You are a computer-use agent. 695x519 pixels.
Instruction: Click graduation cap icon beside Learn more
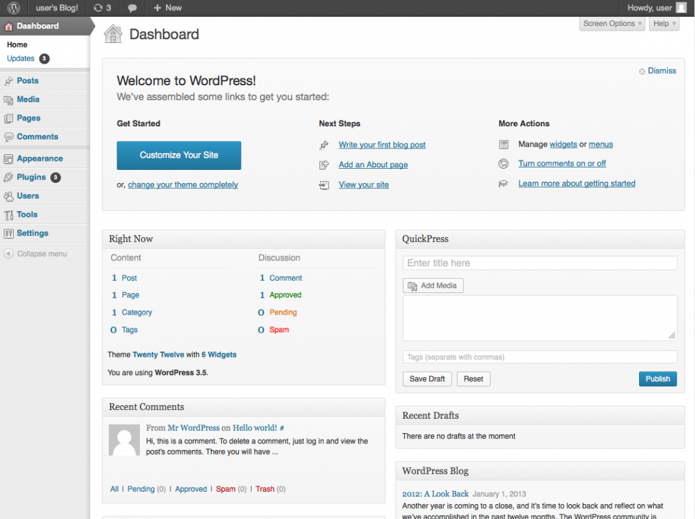(504, 184)
